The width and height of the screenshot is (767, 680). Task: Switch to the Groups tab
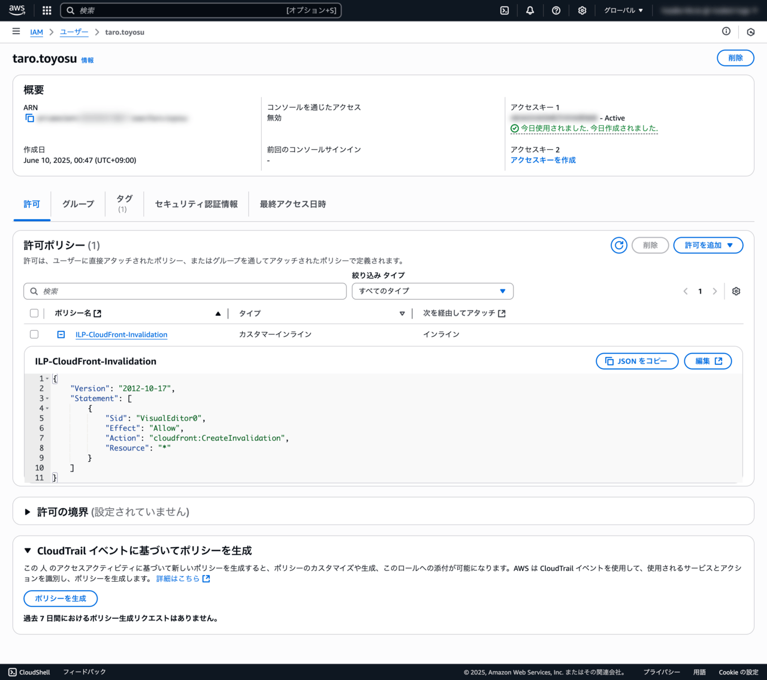pyautogui.click(x=78, y=204)
